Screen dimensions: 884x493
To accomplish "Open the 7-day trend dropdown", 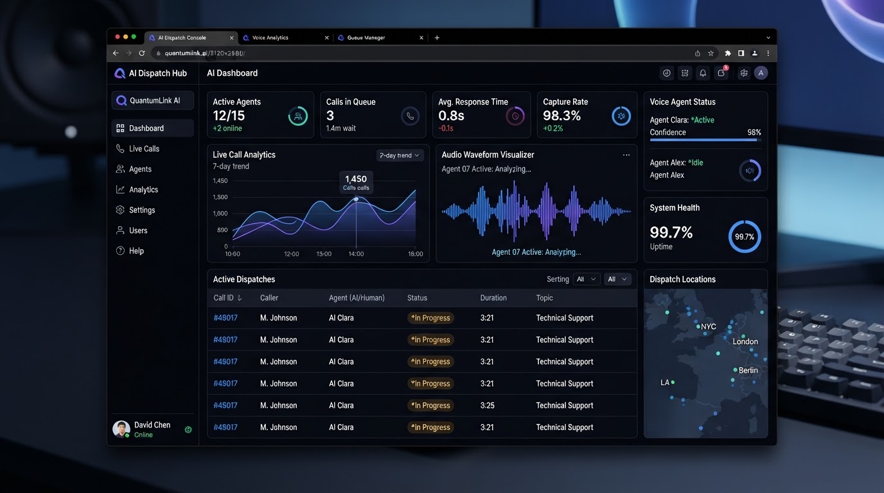I will tap(400, 155).
